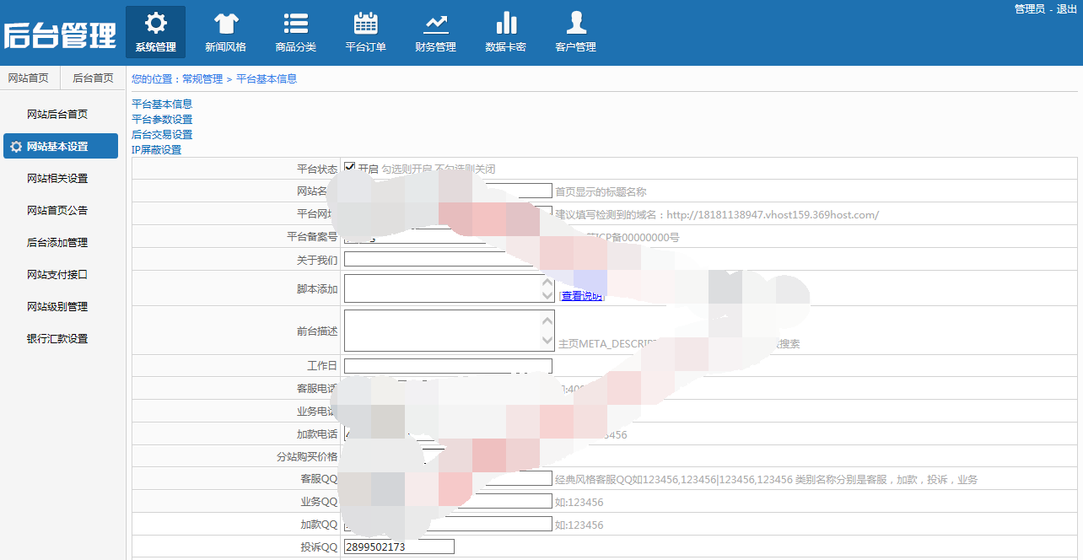1083x560 pixels.
Task: Switch to the 后台首页 tab
Action: pos(93,78)
